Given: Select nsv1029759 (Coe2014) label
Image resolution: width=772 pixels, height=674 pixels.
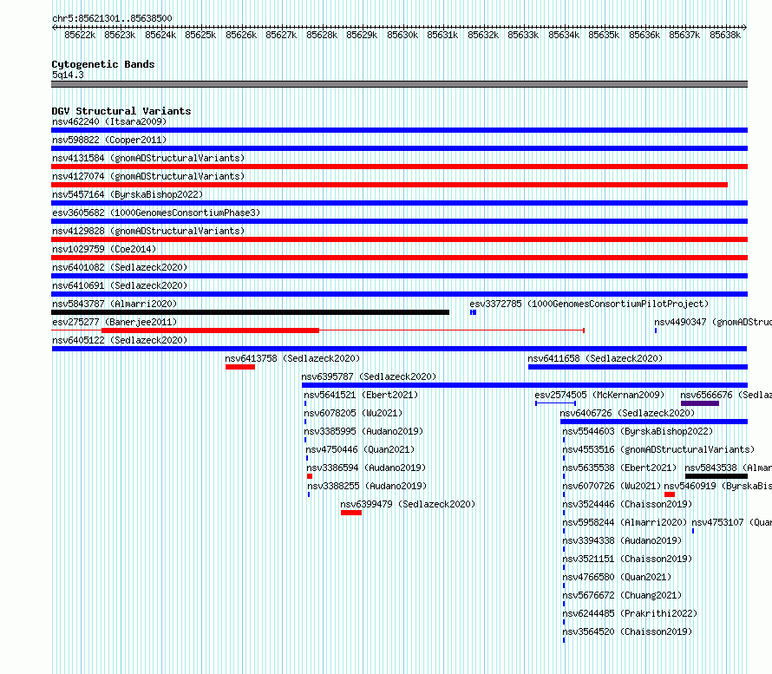Looking at the screenshot, I should point(104,249).
